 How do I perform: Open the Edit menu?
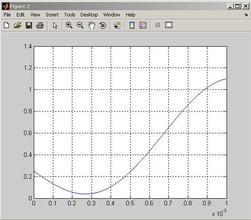20,15
